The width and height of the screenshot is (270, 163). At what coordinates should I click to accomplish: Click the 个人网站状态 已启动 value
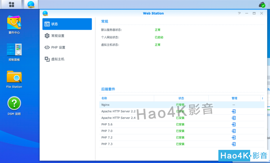[x=159, y=37]
